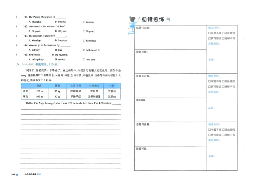Click the 书面表达 (10 分) section heading
This screenshot has height=180, width=254.
(x=47, y=65)
